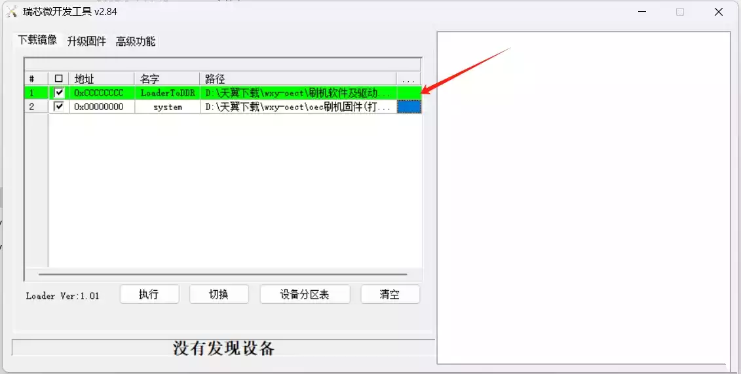Switch to the 高级功能 tab

click(x=136, y=41)
